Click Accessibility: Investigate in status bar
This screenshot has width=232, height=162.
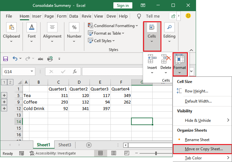click(53, 153)
